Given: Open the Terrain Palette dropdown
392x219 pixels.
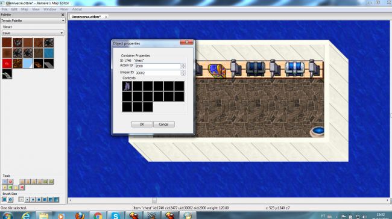Looking at the screenshot, I should click(x=33, y=20).
